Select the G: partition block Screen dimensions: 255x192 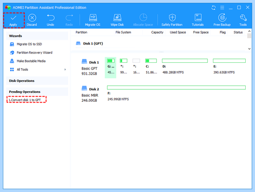[x=110, y=68]
